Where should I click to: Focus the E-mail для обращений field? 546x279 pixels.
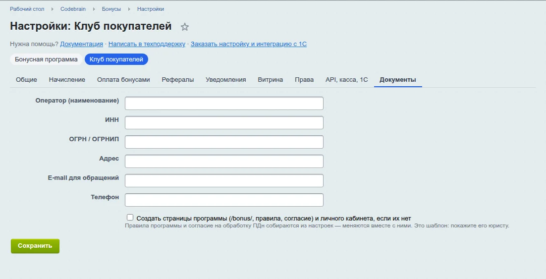tap(224, 181)
